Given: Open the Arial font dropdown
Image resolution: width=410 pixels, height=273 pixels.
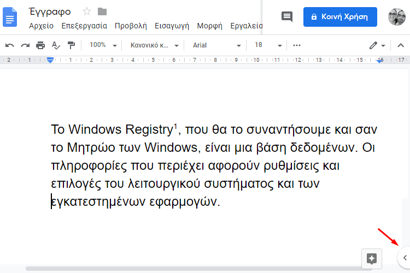Looking at the screenshot, I should (216, 45).
